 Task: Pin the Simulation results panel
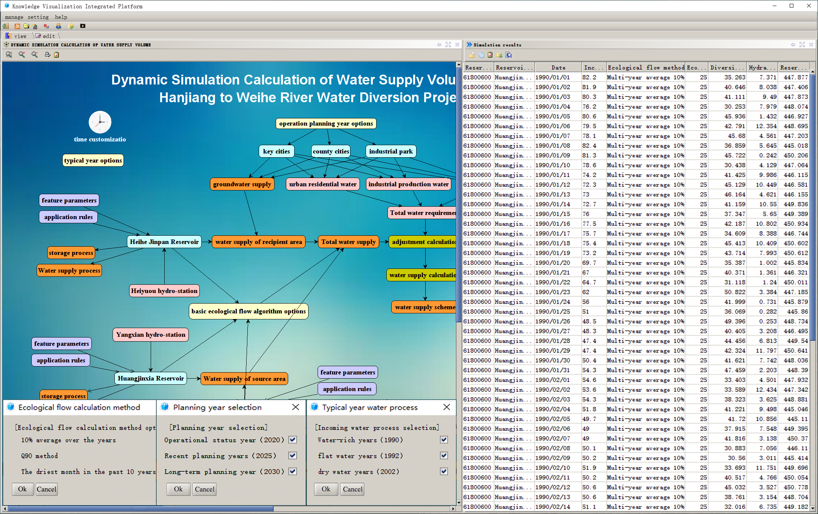click(x=793, y=45)
